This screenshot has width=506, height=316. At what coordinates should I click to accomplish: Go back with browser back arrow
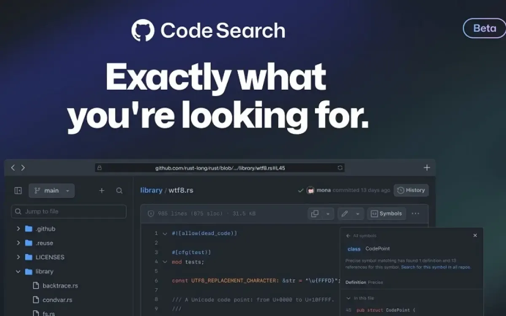pyautogui.click(x=13, y=168)
